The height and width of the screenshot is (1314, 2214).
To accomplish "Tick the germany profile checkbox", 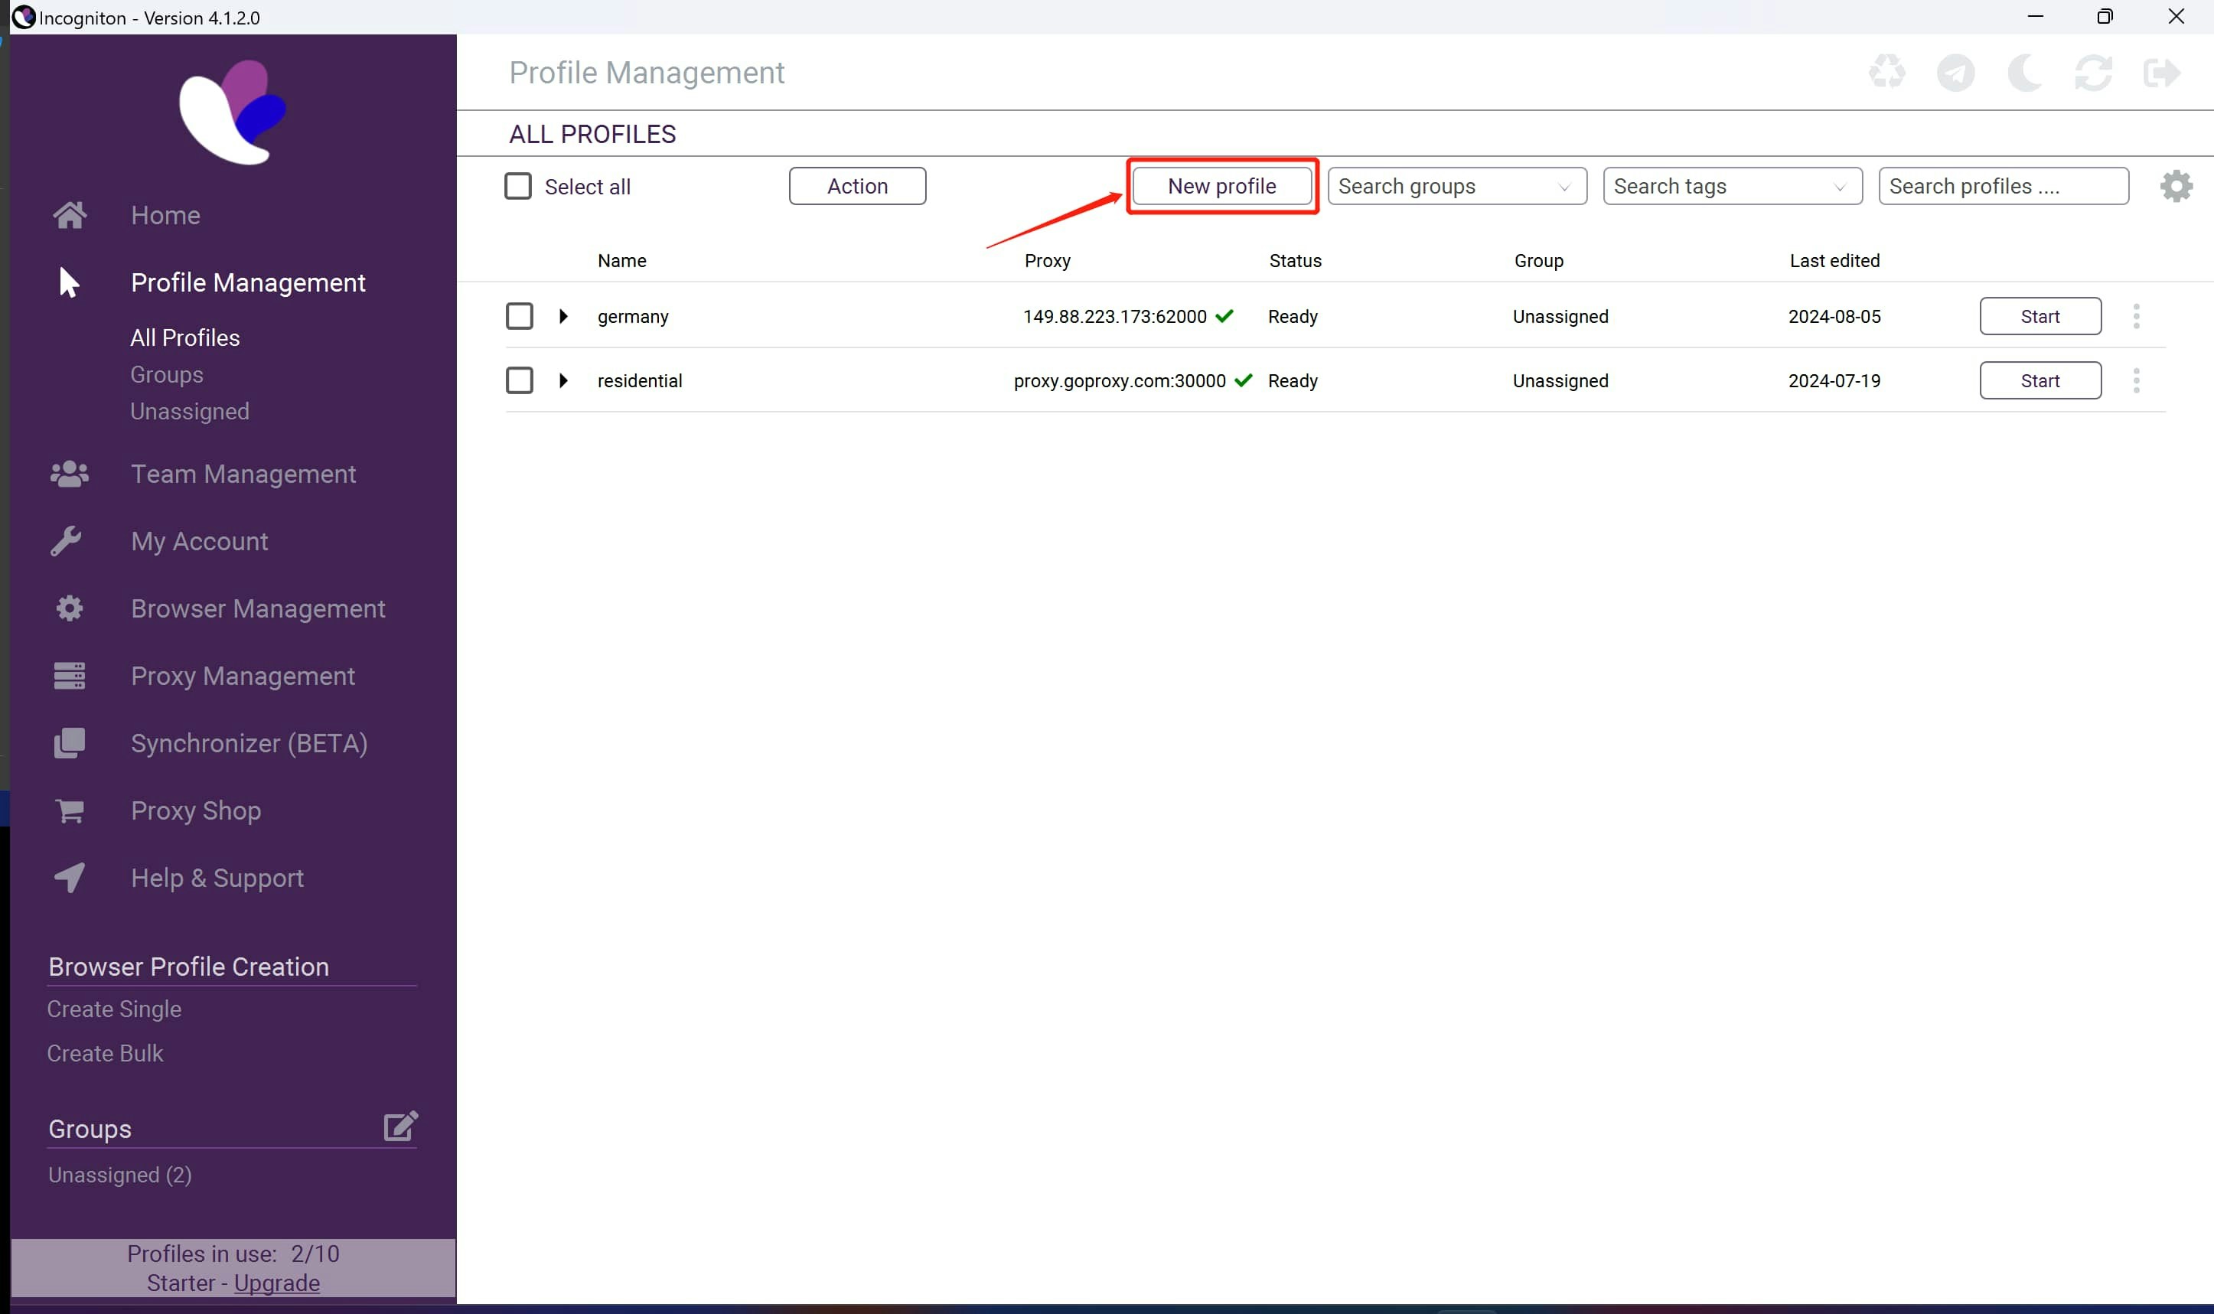I will [x=520, y=316].
